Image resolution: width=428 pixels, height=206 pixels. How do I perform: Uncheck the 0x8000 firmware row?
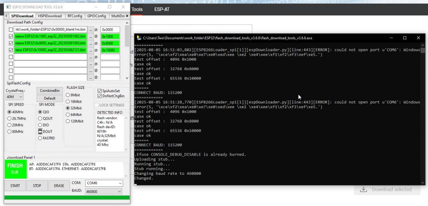[x=11, y=43]
